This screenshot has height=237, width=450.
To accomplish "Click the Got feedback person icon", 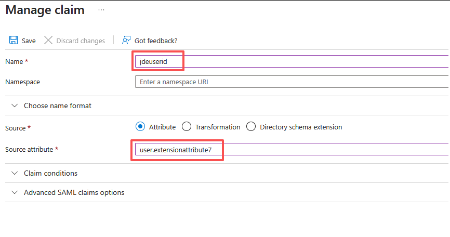I will pyautogui.click(x=126, y=40).
